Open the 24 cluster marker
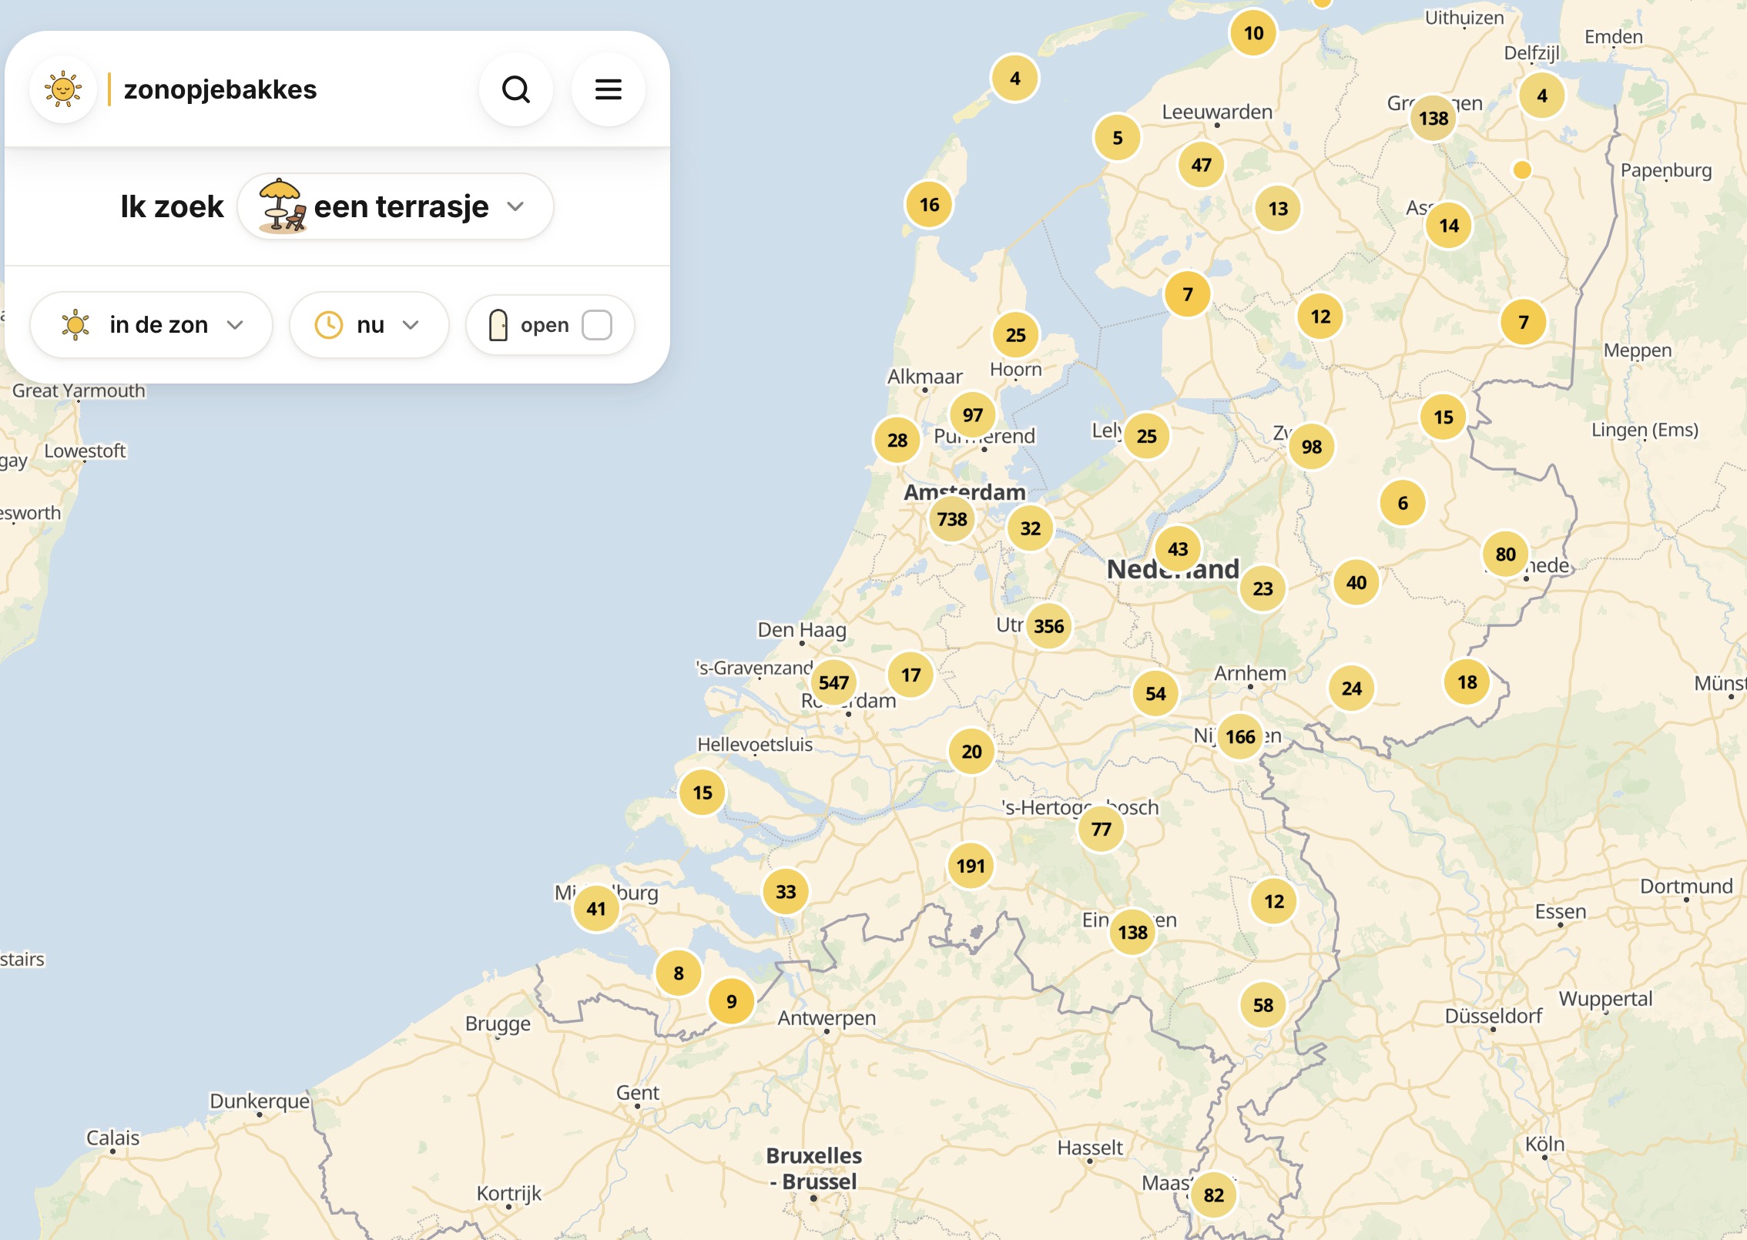The width and height of the screenshot is (1747, 1240). 1351,689
